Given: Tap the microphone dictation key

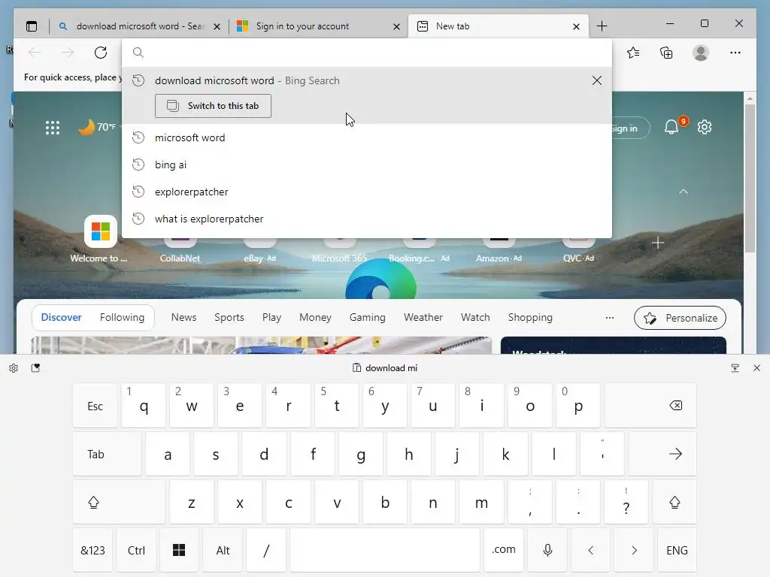Looking at the screenshot, I should (547, 551).
